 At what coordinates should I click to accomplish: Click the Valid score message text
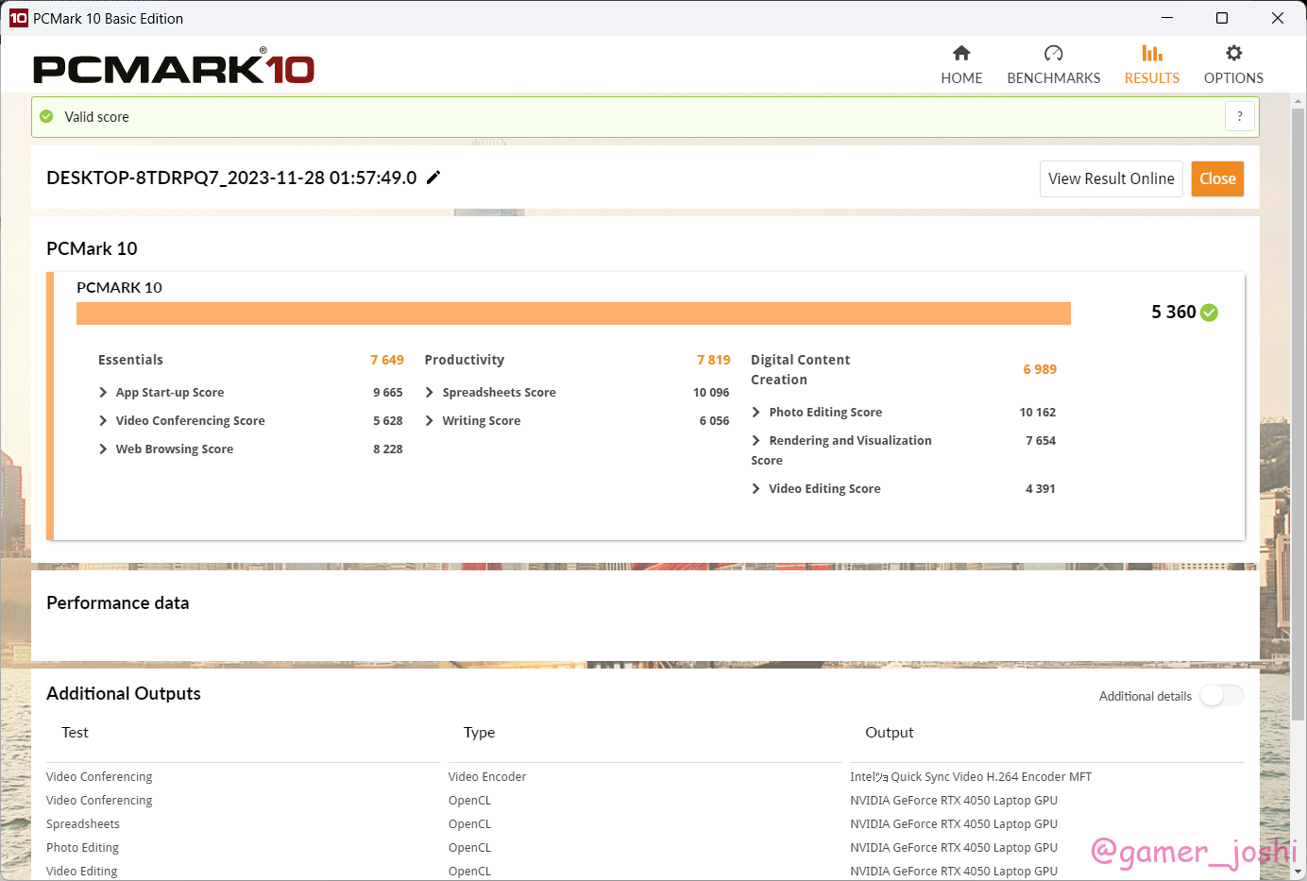(96, 117)
